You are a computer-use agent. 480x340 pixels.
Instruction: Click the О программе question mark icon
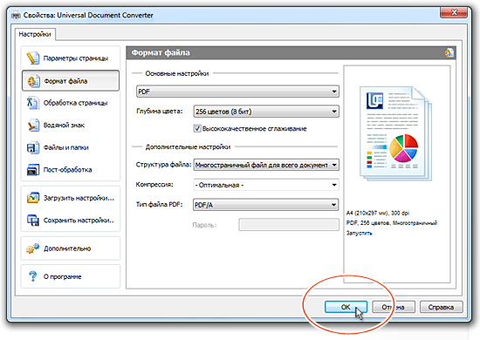32,276
